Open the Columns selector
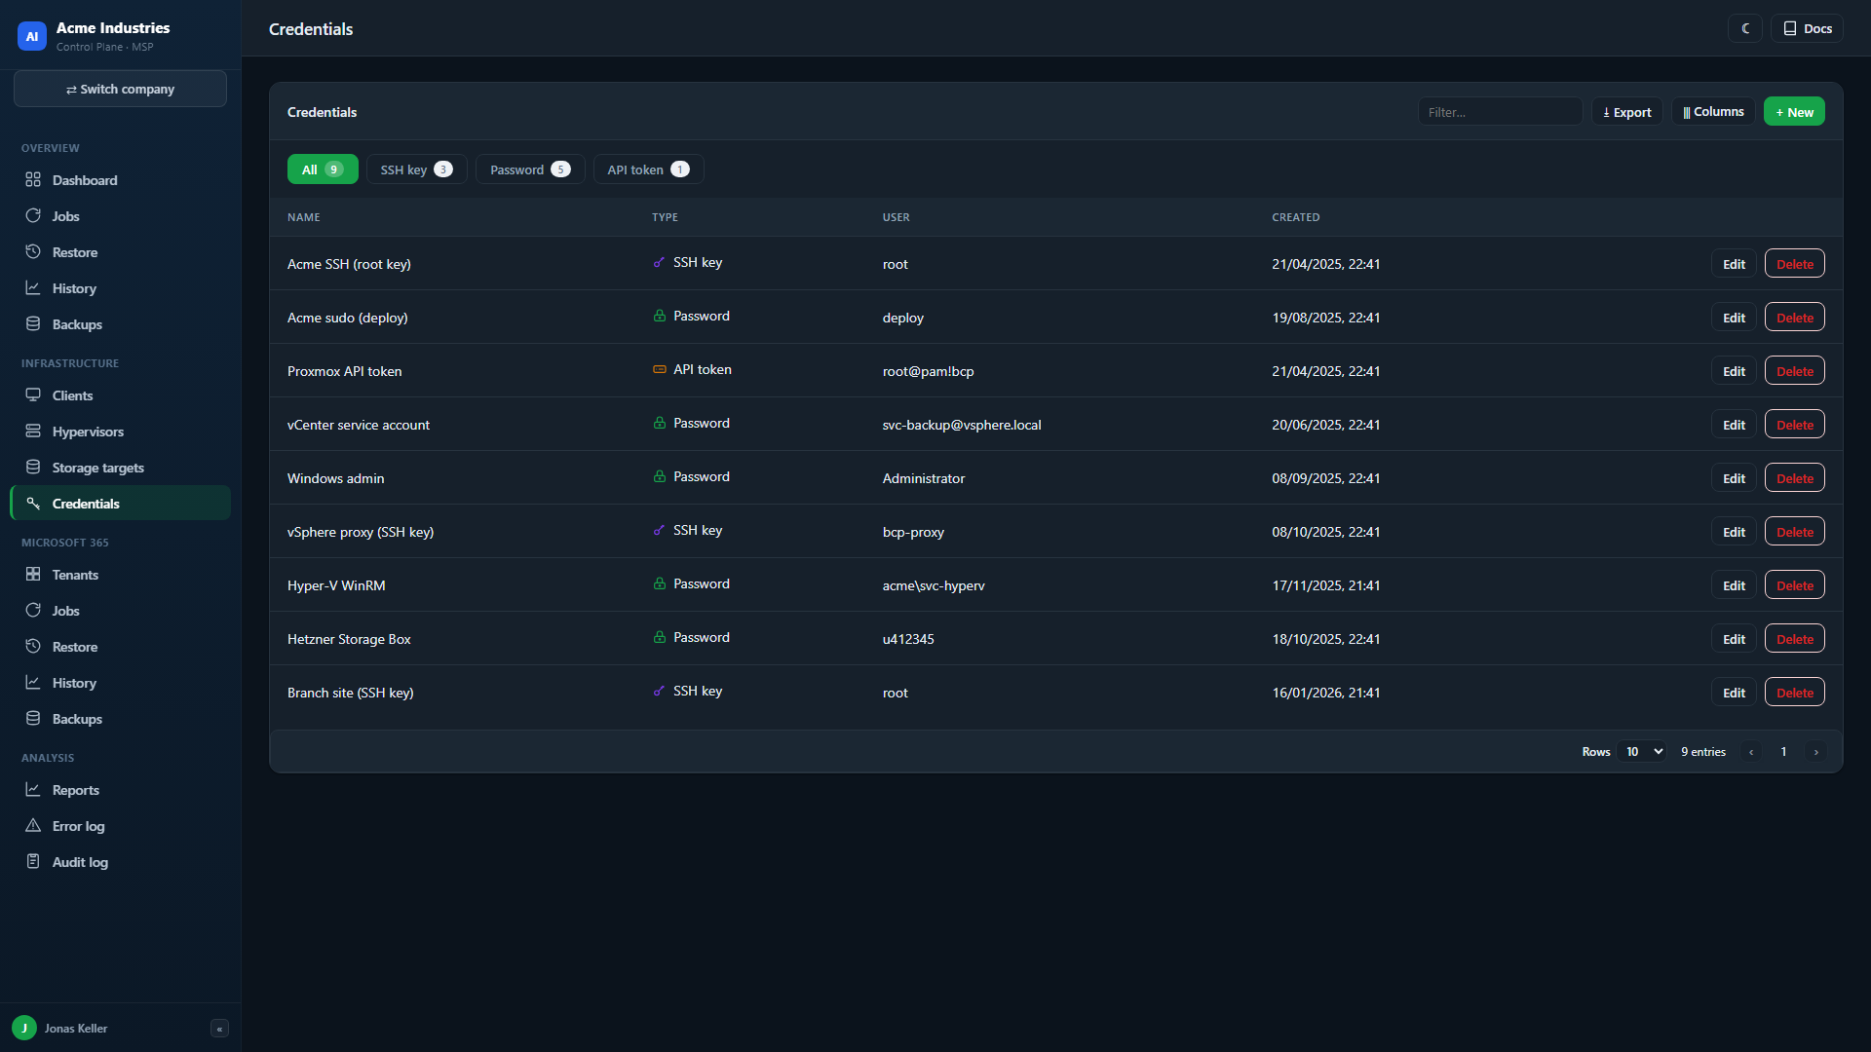Image resolution: width=1871 pixels, height=1052 pixels. click(x=1713, y=112)
